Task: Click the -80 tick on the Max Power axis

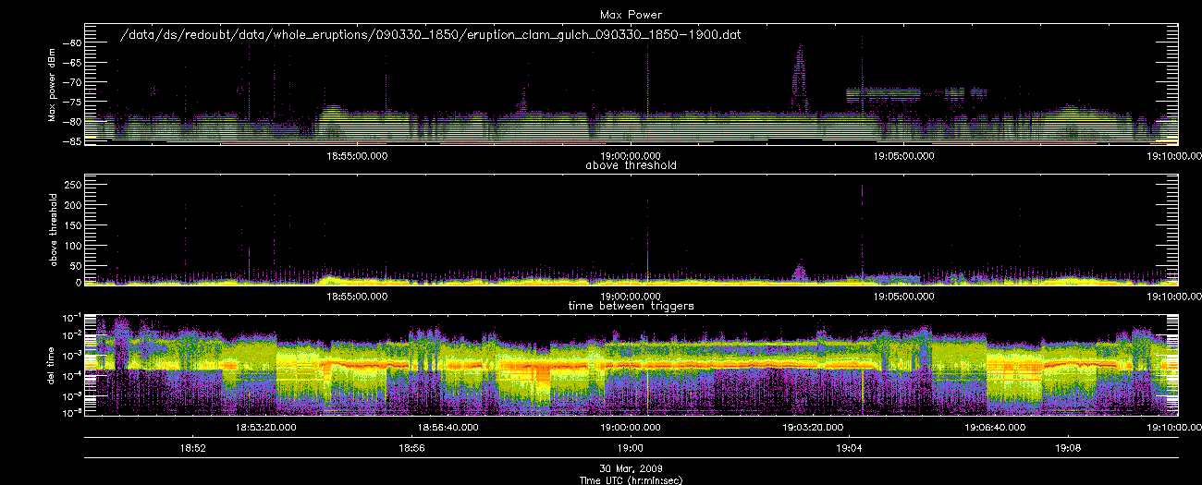Action: tap(71, 122)
